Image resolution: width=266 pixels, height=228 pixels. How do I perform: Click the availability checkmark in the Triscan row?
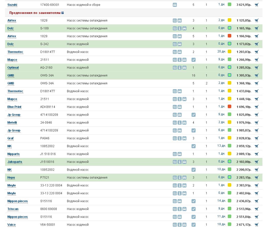[193, 209]
